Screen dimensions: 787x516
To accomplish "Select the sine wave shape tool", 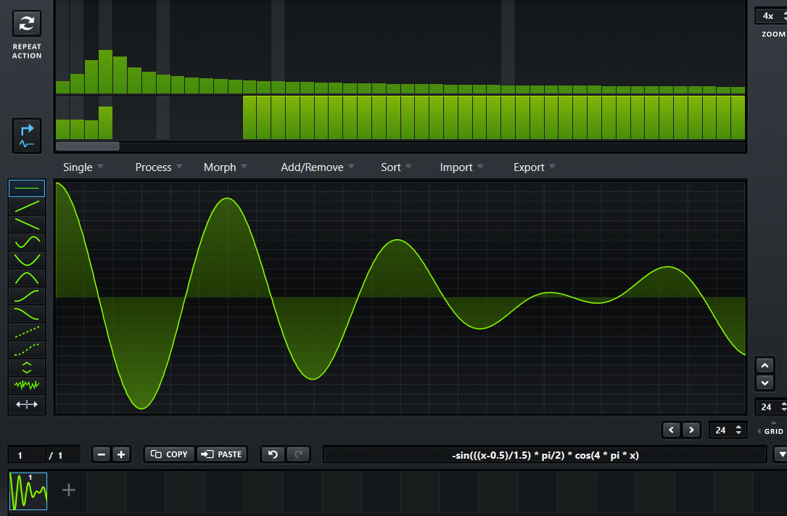I will pos(27,242).
